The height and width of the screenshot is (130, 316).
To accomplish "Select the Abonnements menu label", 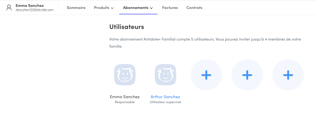I will click(136, 8).
